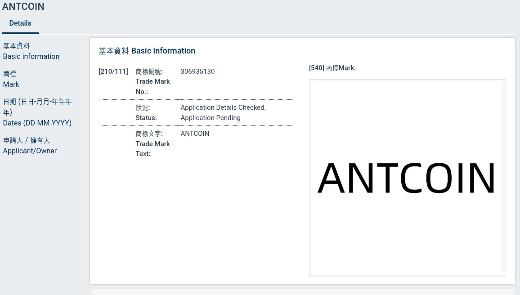The height and width of the screenshot is (295, 520).
Task: Click the 基本資料 Basic information panel heading
Action: click(147, 51)
